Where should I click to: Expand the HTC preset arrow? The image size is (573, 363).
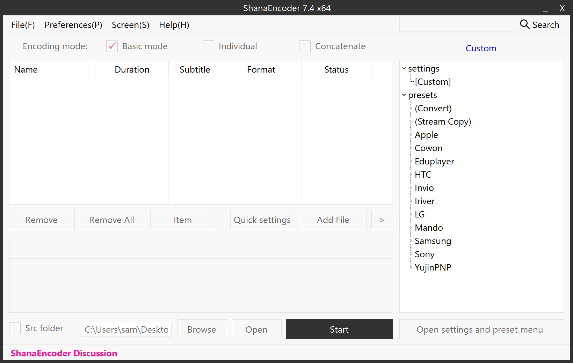pos(411,175)
